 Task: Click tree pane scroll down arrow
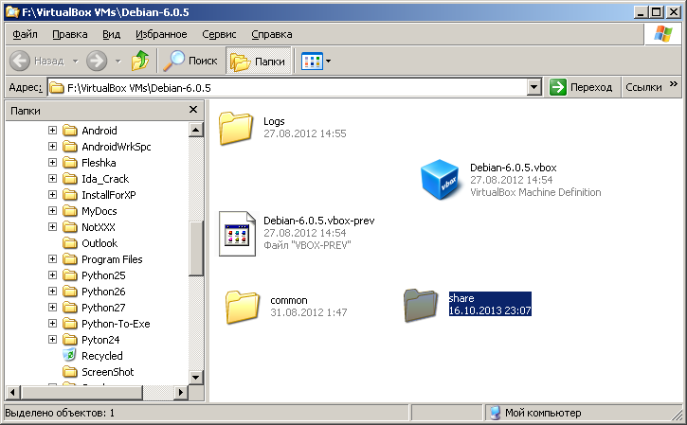click(196, 377)
